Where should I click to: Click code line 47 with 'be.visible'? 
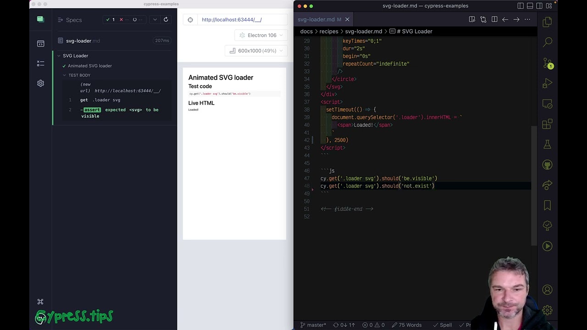coord(379,178)
